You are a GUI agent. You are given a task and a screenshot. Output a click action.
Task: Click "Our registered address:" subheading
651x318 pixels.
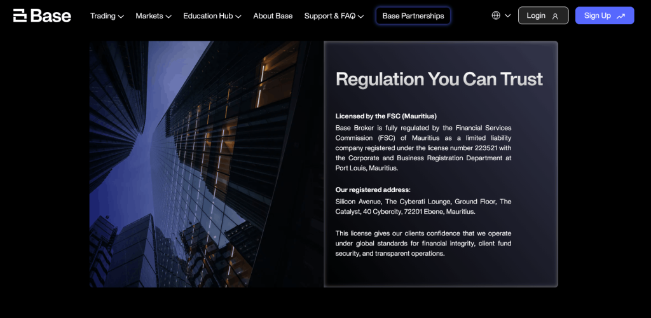click(373, 190)
